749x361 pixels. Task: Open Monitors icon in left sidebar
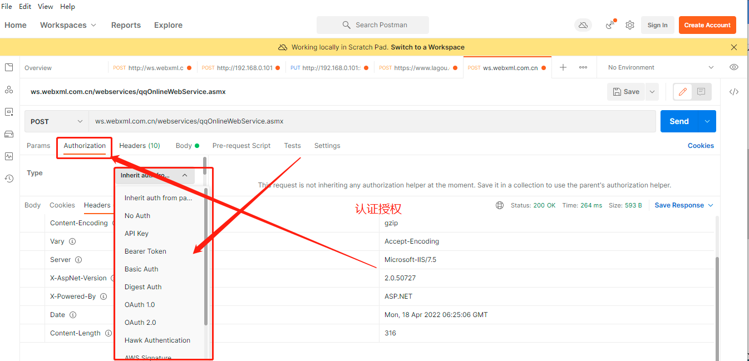tap(9, 156)
